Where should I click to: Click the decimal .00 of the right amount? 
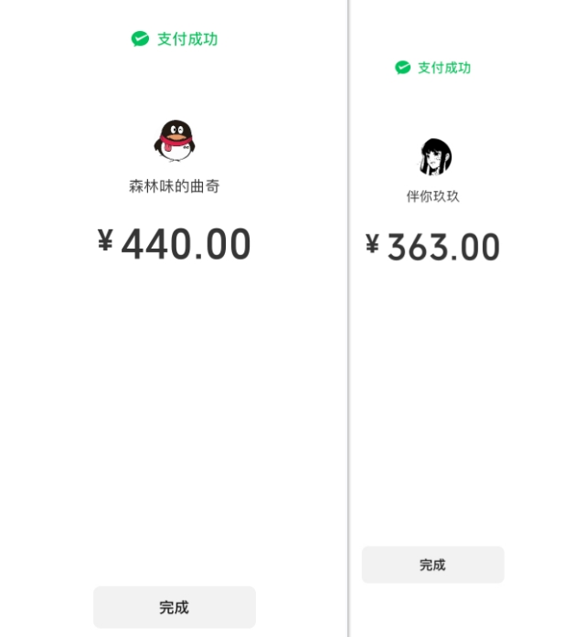(475, 247)
